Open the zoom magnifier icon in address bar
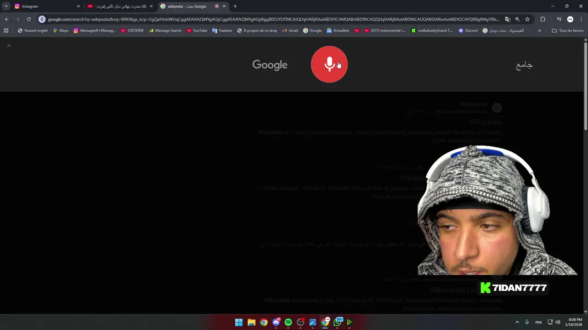The height and width of the screenshot is (330, 588). point(517,19)
